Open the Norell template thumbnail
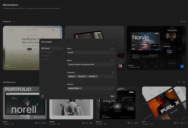The height and width of the screenshot is (128, 188). click(25, 103)
